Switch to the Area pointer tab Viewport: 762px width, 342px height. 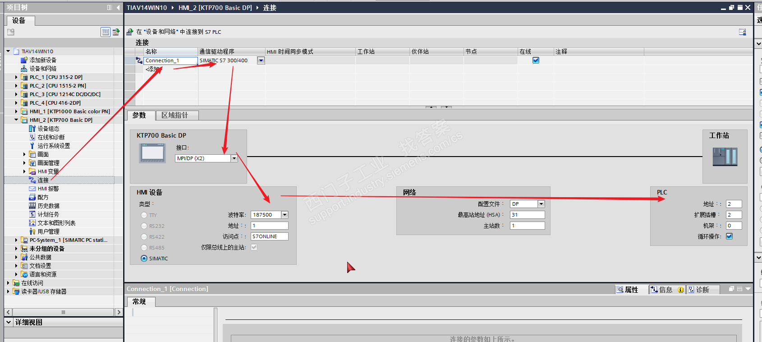[x=177, y=116]
